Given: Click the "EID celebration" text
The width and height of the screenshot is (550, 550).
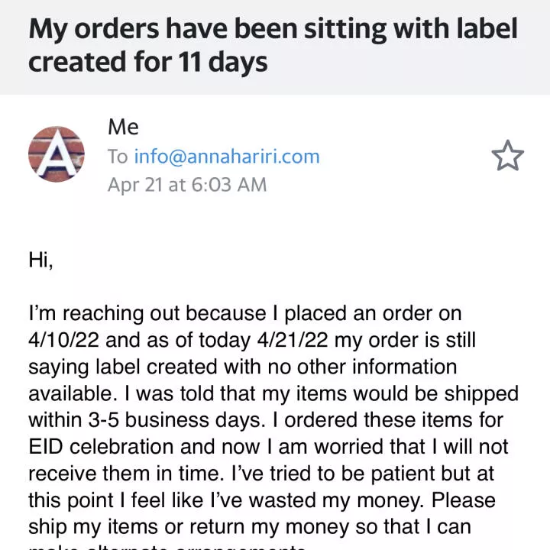Looking at the screenshot, I should click(x=101, y=447).
